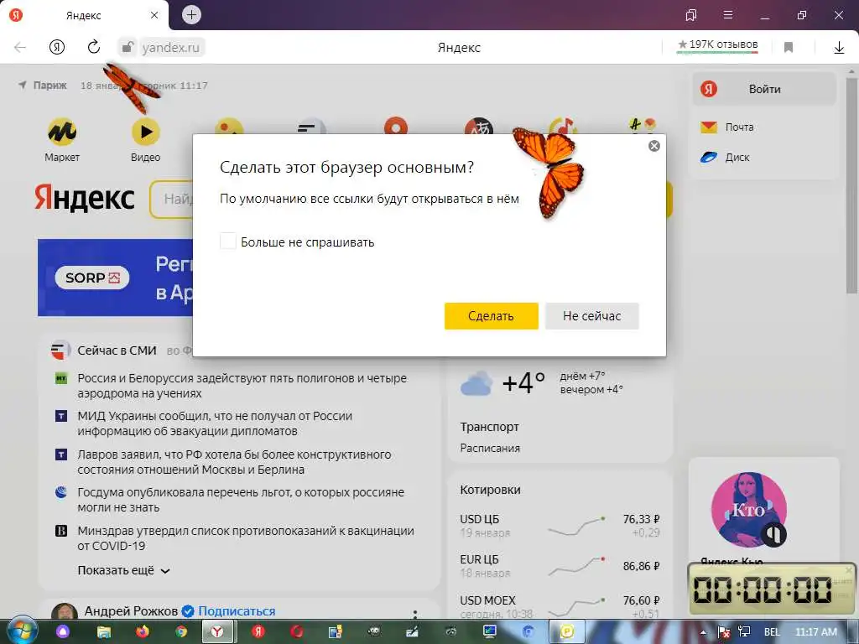Viewport: 859px width, 644px height.
Task: Open the Alice purple assistant taskbar icon
Action: tap(63, 632)
